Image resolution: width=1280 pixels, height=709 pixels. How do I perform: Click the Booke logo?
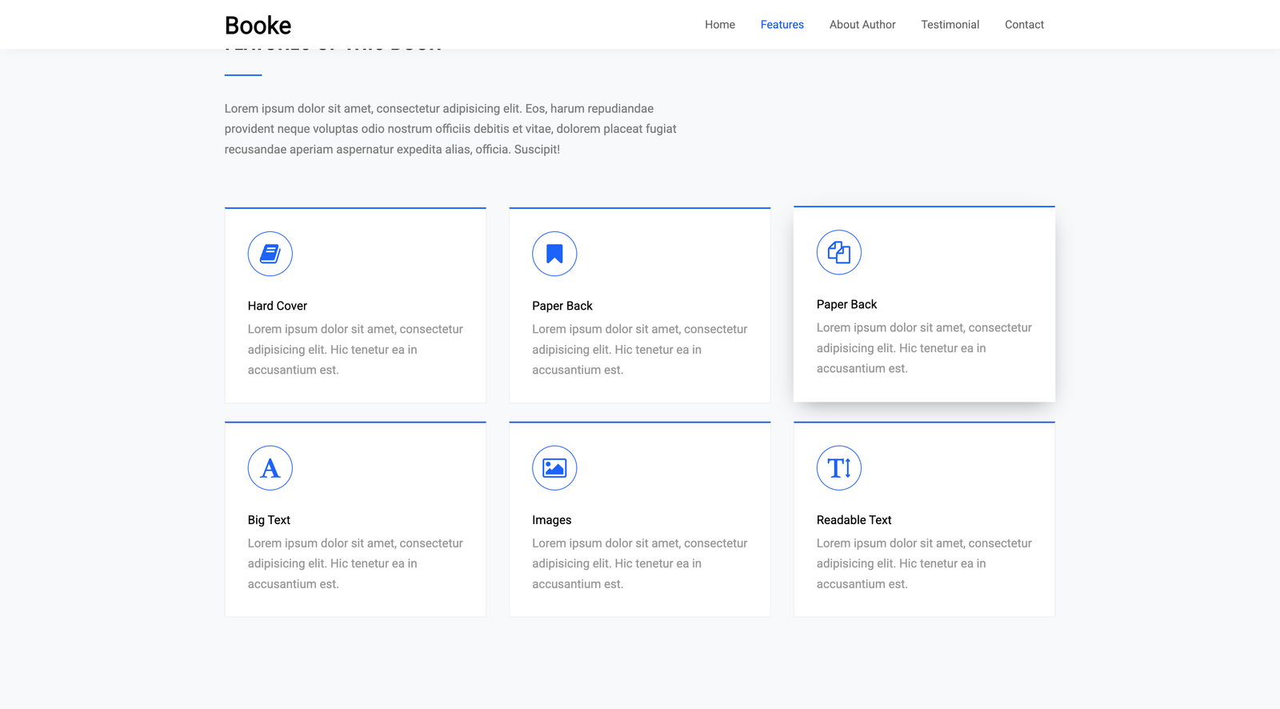pyautogui.click(x=258, y=26)
